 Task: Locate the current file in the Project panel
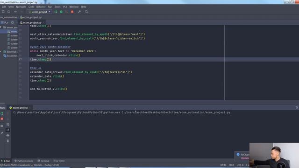point(13,22)
